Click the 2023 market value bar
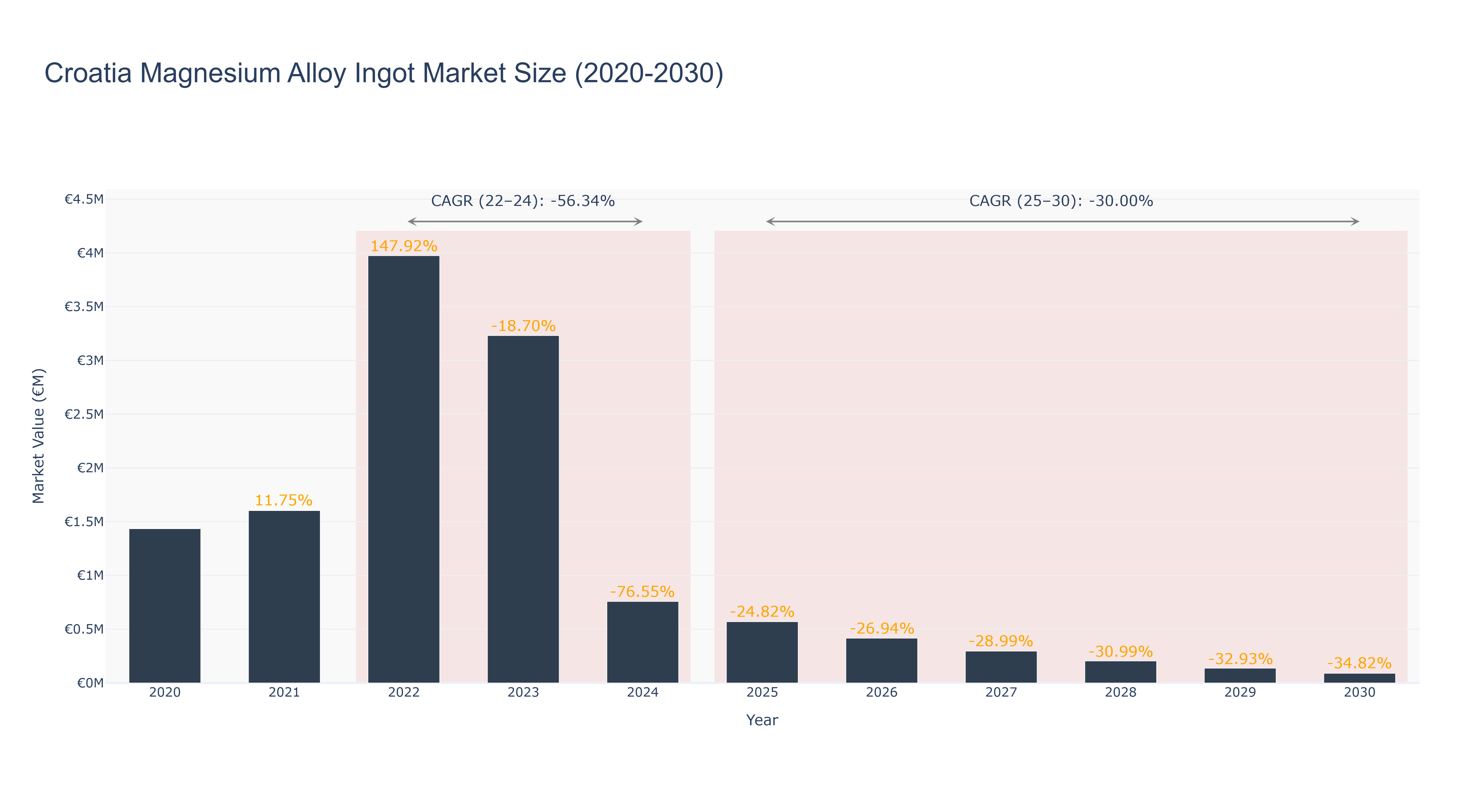 tap(523, 509)
